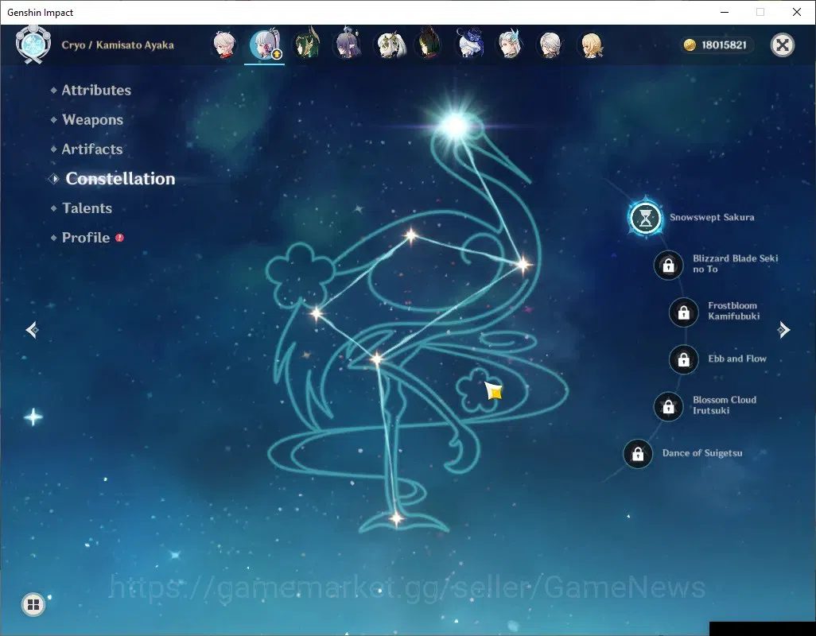
Task: Select the character portrait wearing a blue hat
Action: pos(471,45)
